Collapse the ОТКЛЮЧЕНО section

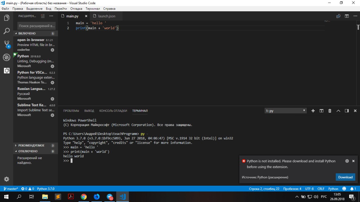[35, 151]
